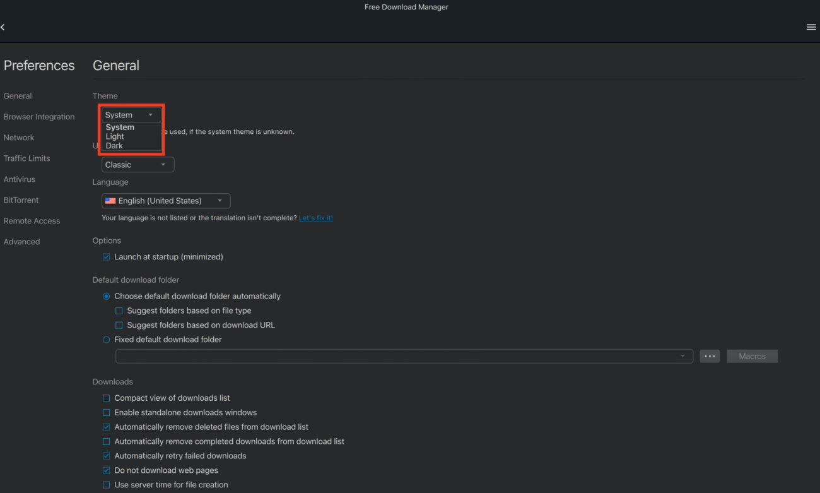820x493 pixels.
Task: Enable Launch at startup minimized
Action: pos(106,256)
